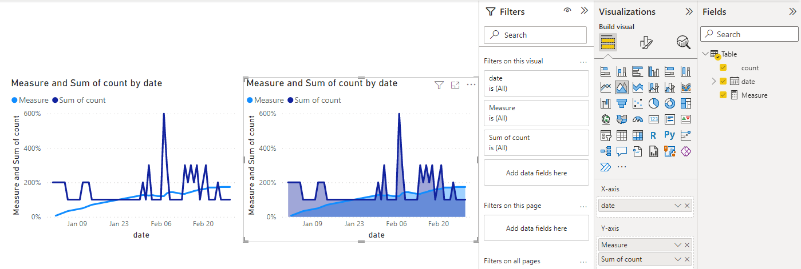Click the filter icon on selected chart header

coord(439,85)
